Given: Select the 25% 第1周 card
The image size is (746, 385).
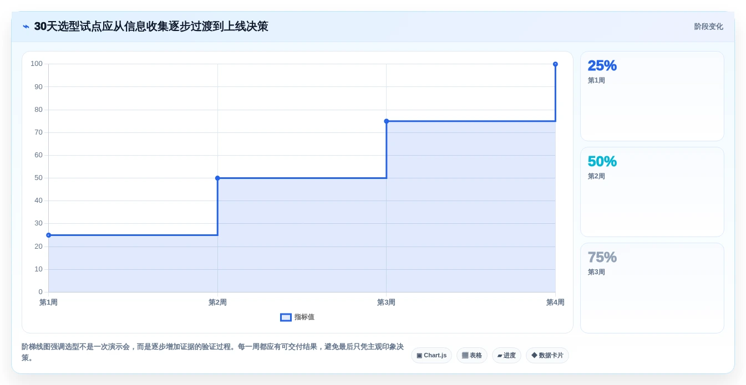Looking at the screenshot, I should 652,96.
